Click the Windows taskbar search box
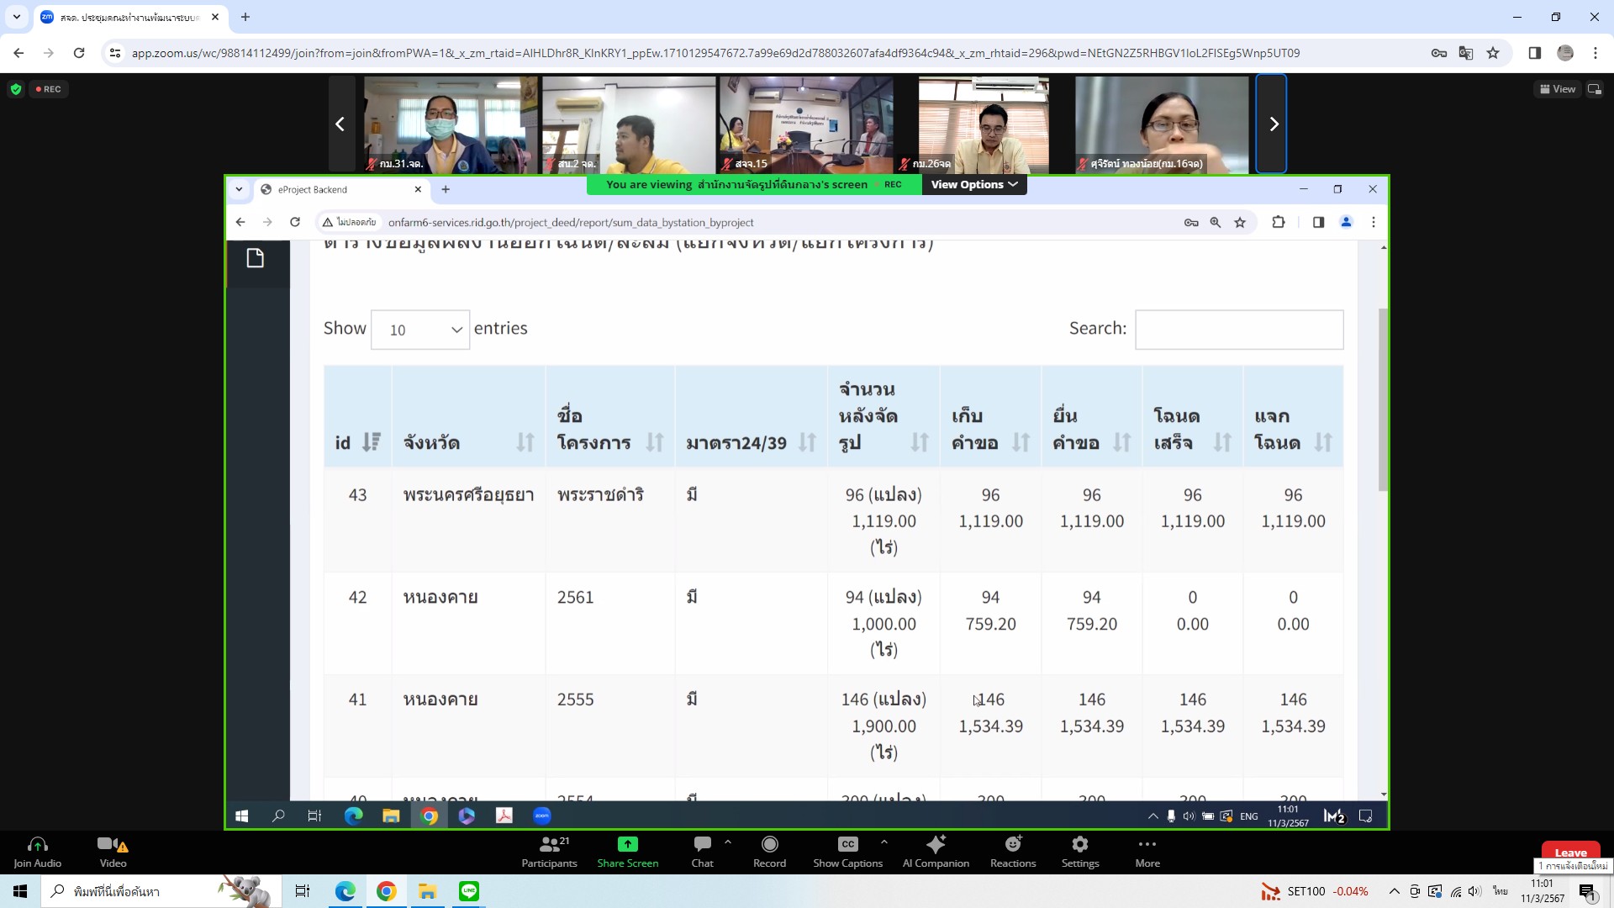 pos(160,891)
